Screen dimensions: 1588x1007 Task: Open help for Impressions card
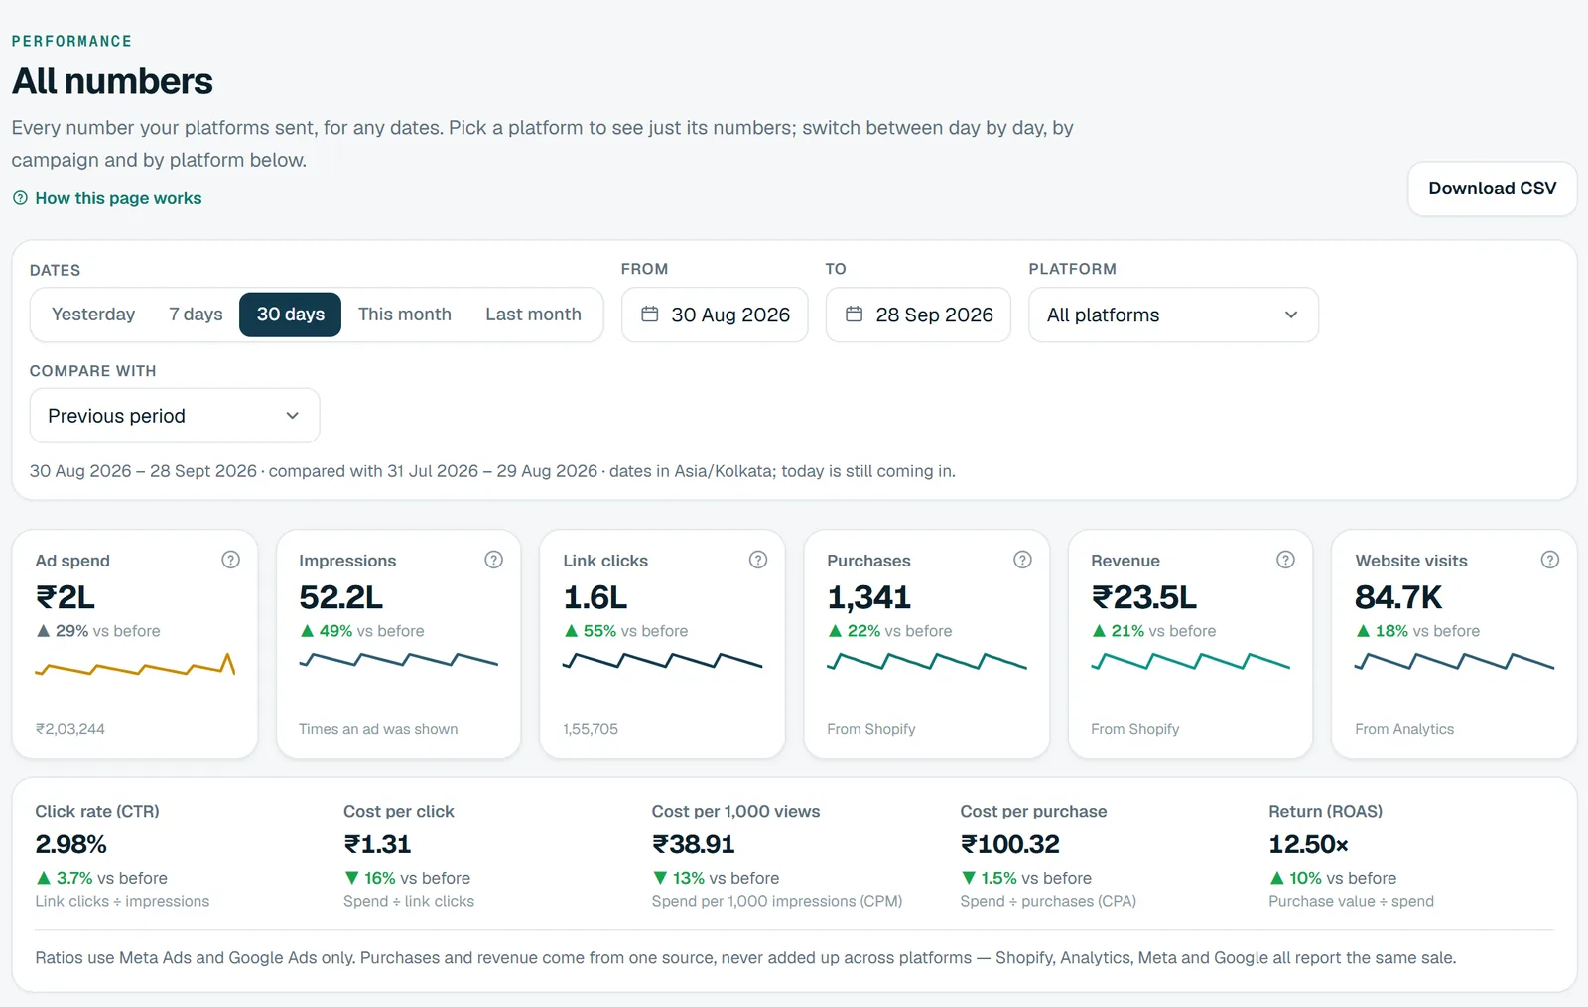[x=493, y=560]
